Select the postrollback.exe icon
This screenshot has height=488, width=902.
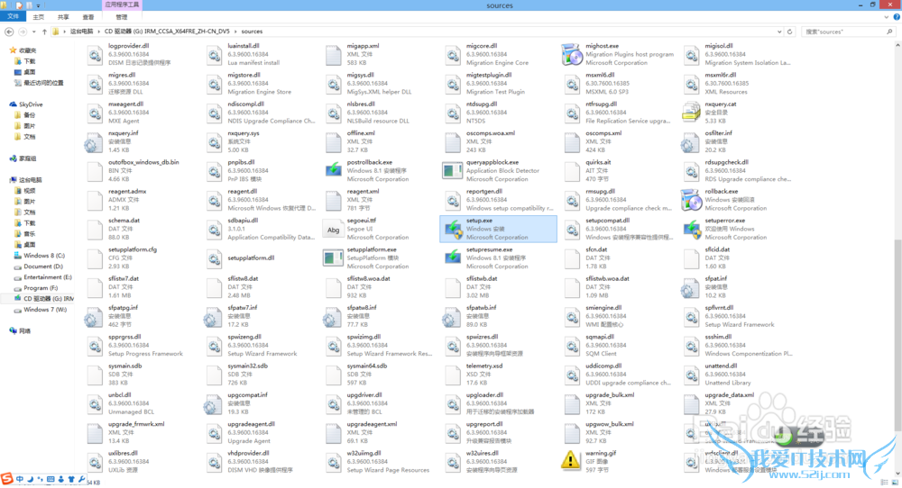[x=334, y=170]
